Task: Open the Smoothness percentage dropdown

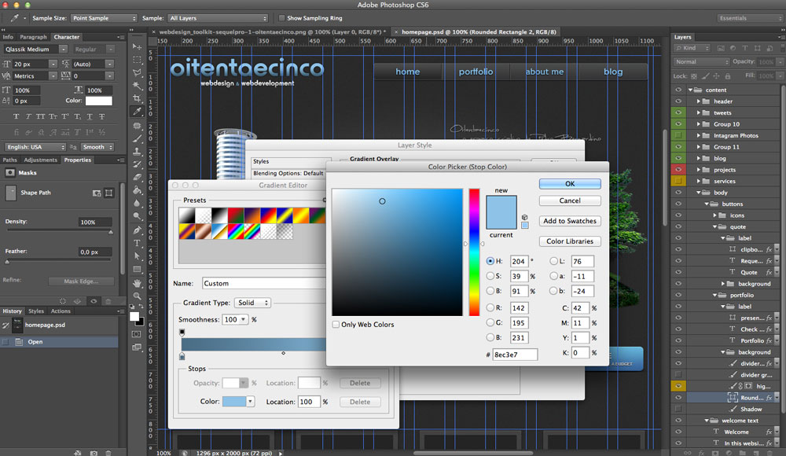Action: (243, 319)
